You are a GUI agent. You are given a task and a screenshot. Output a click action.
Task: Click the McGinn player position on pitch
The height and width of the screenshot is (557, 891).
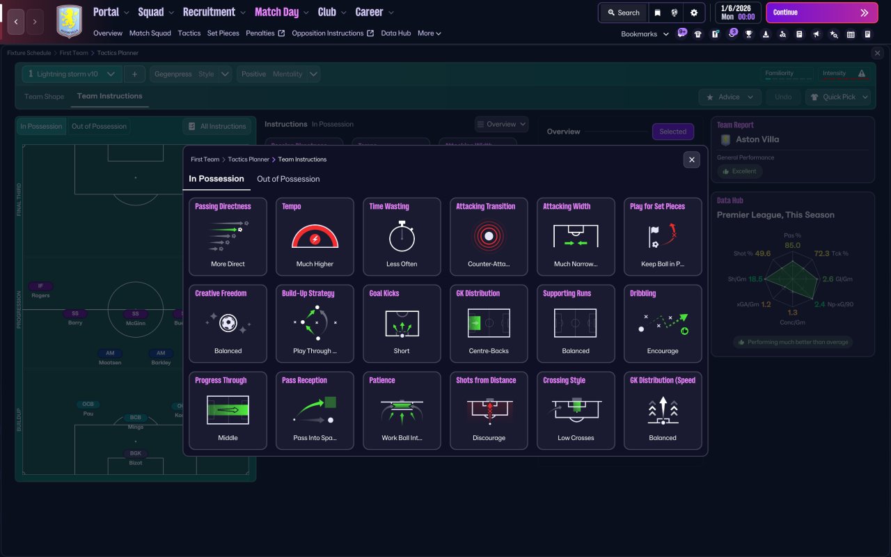point(136,317)
